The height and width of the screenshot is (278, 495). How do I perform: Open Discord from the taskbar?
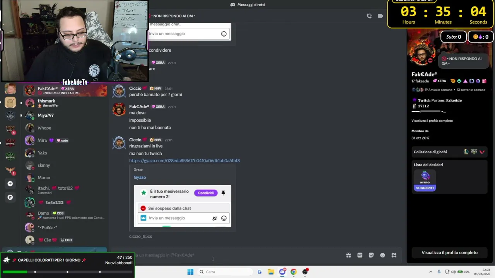(282, 272)
